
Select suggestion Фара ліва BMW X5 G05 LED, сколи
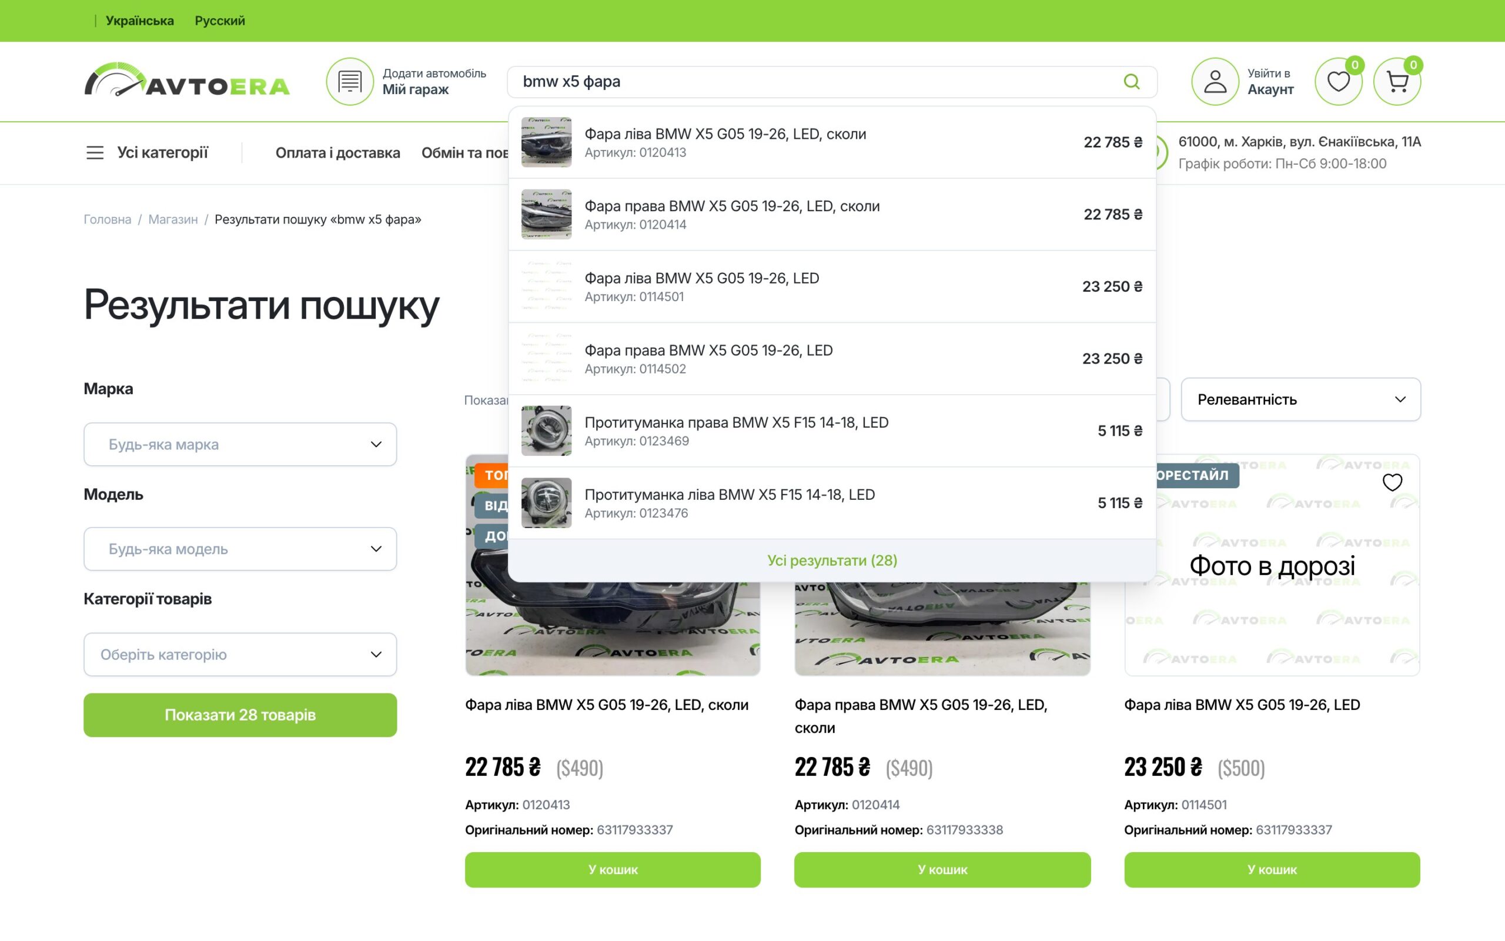click(832, 142)
